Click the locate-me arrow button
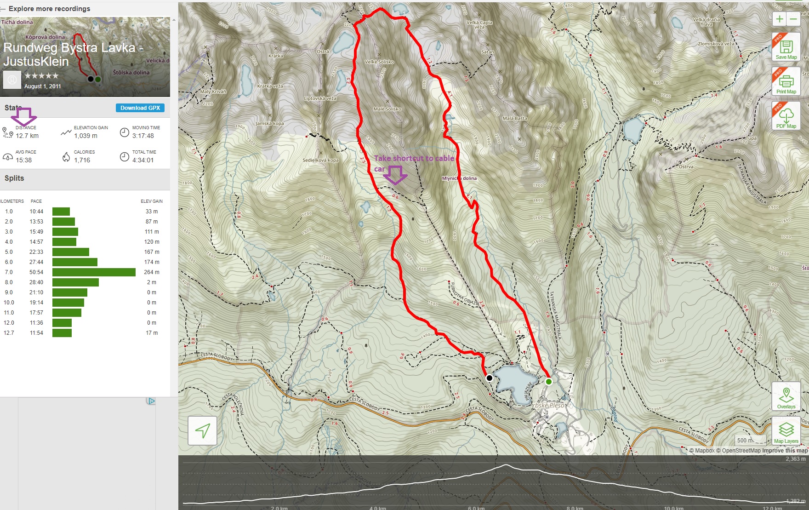This screenshot has height=510, width=809. click(202, 430)
